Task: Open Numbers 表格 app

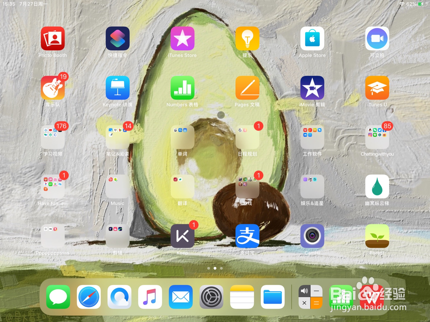Action: pos(182,88)
